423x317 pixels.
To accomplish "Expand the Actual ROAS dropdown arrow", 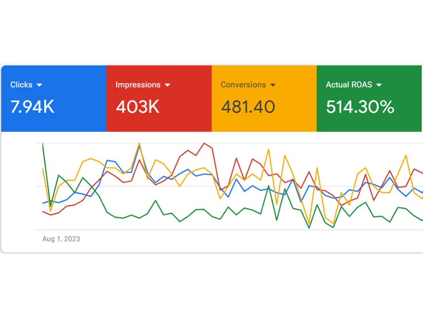I will (x=379, y=85).
